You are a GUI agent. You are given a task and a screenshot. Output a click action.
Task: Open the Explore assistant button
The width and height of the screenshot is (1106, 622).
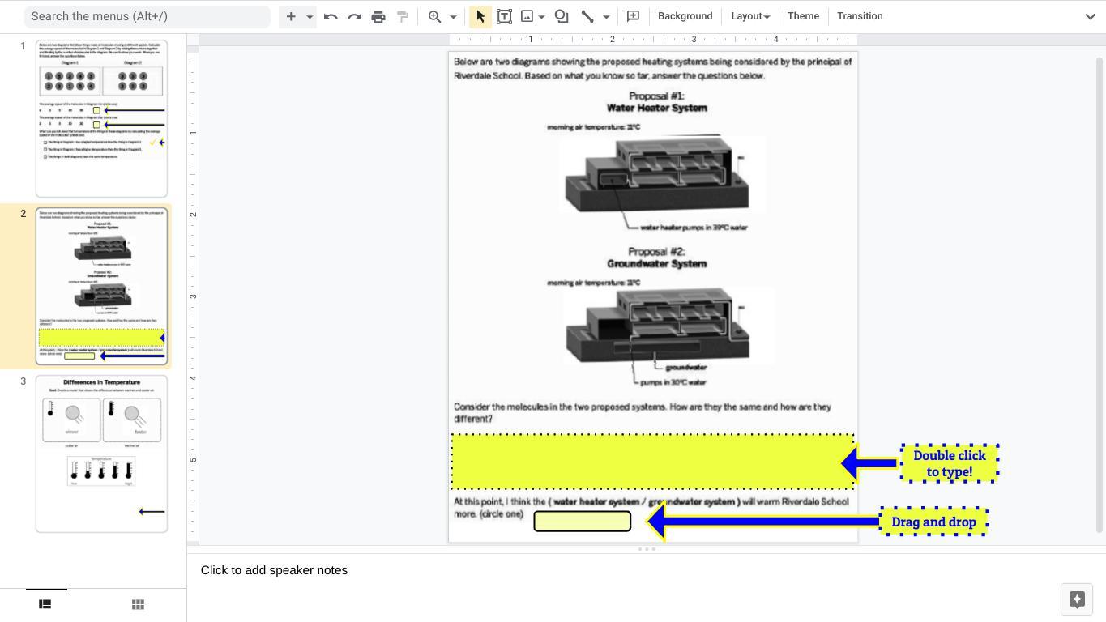[1077, 599]
